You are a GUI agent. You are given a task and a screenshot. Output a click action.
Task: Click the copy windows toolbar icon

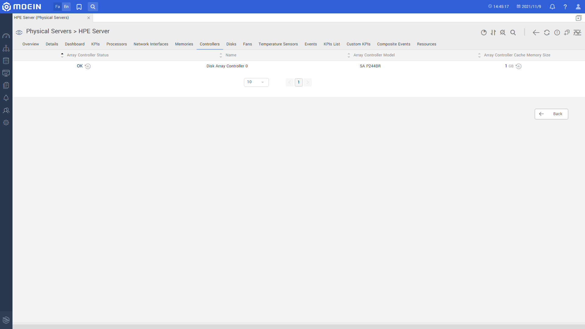(567, 32)
